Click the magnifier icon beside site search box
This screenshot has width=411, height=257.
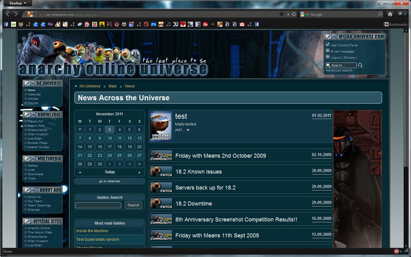pyautogui.click(x=360, y=65)
